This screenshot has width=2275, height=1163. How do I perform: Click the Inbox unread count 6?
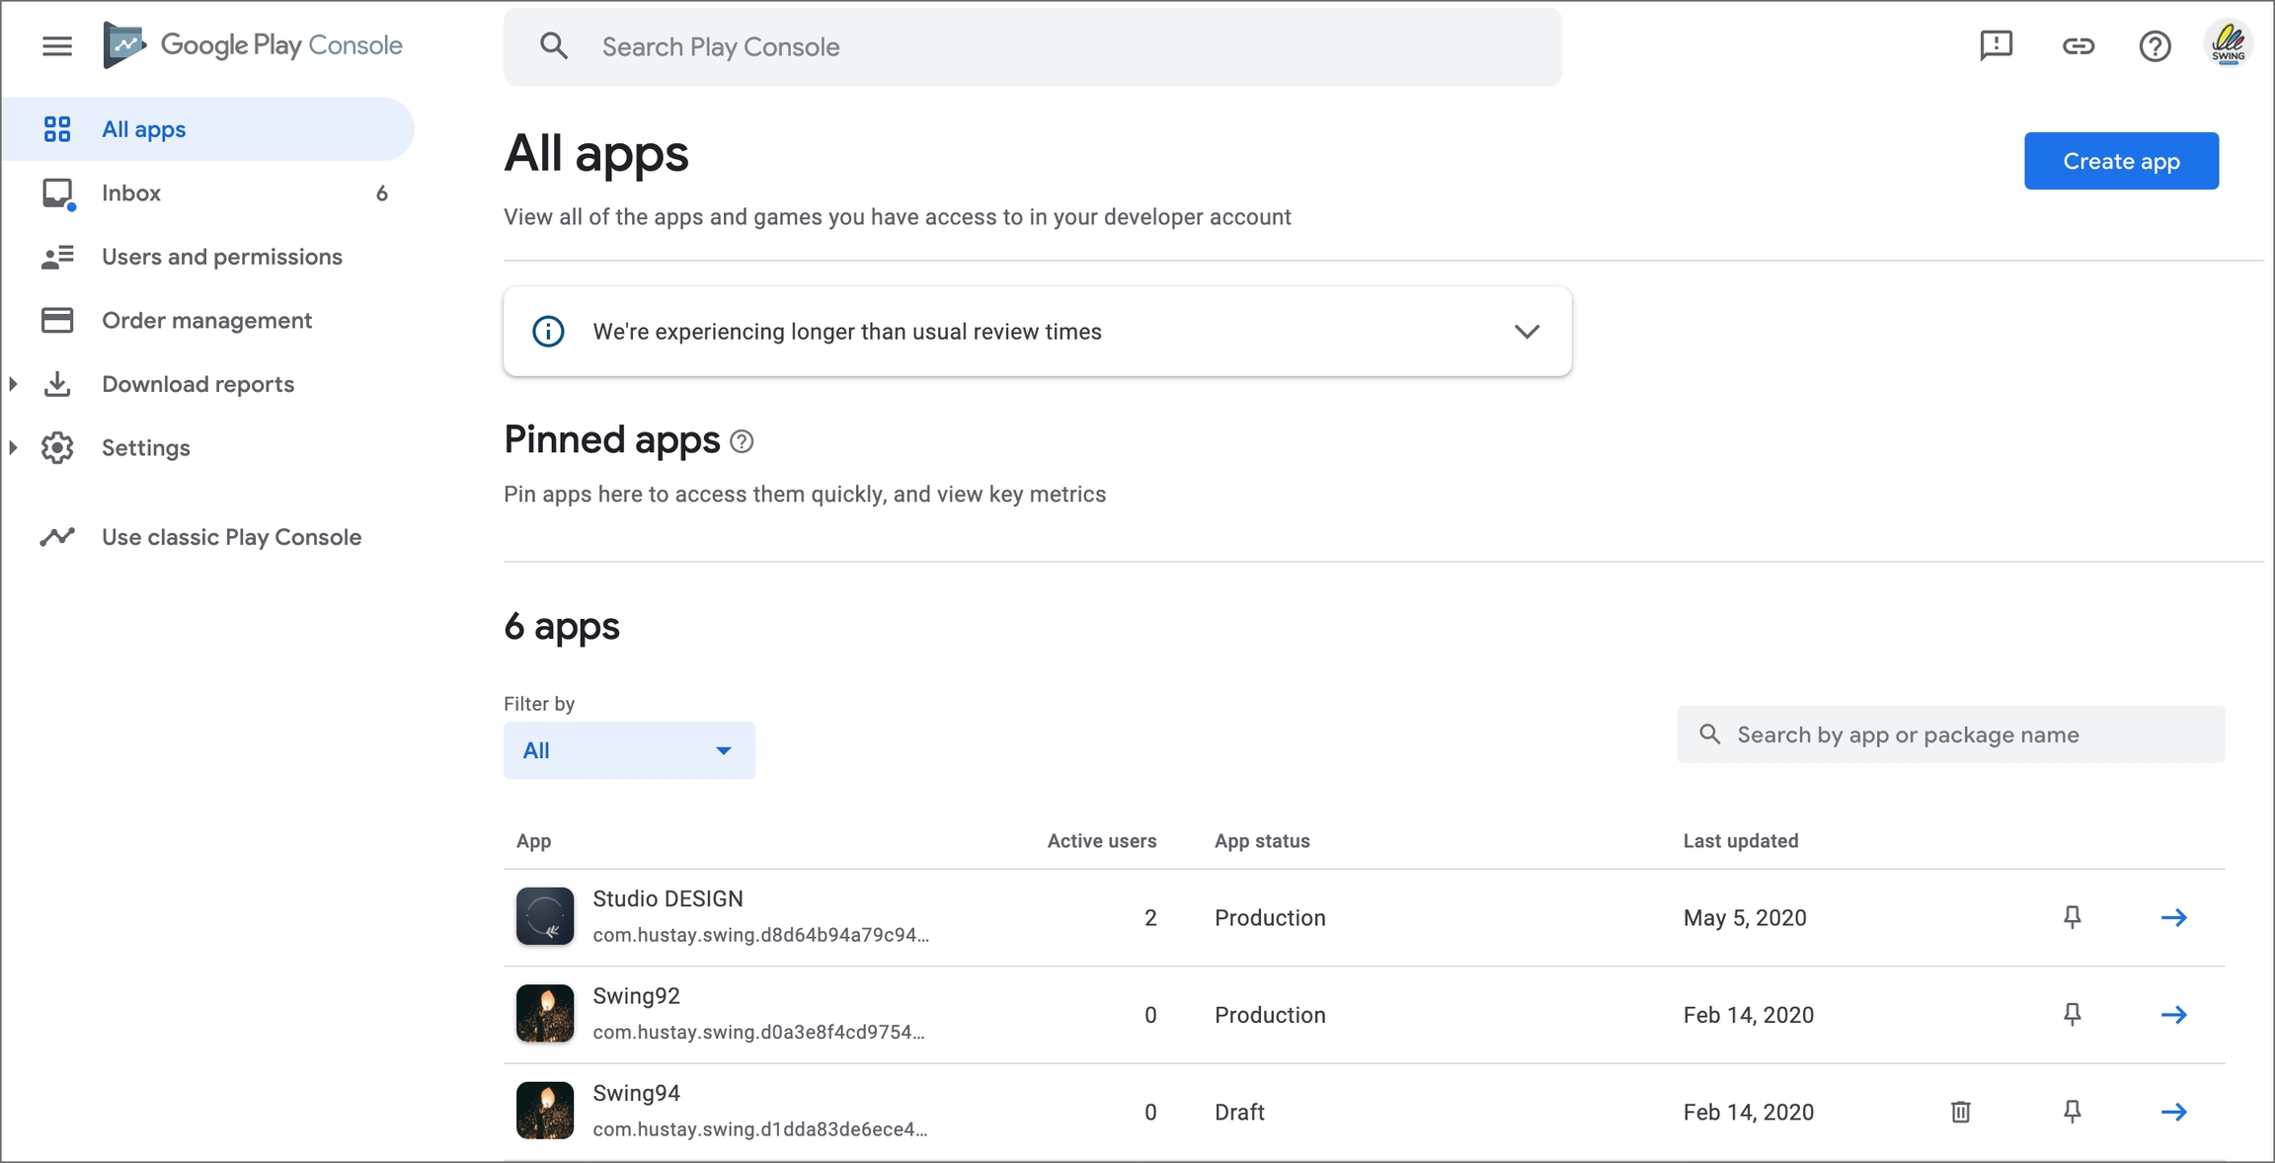[381, 194]
